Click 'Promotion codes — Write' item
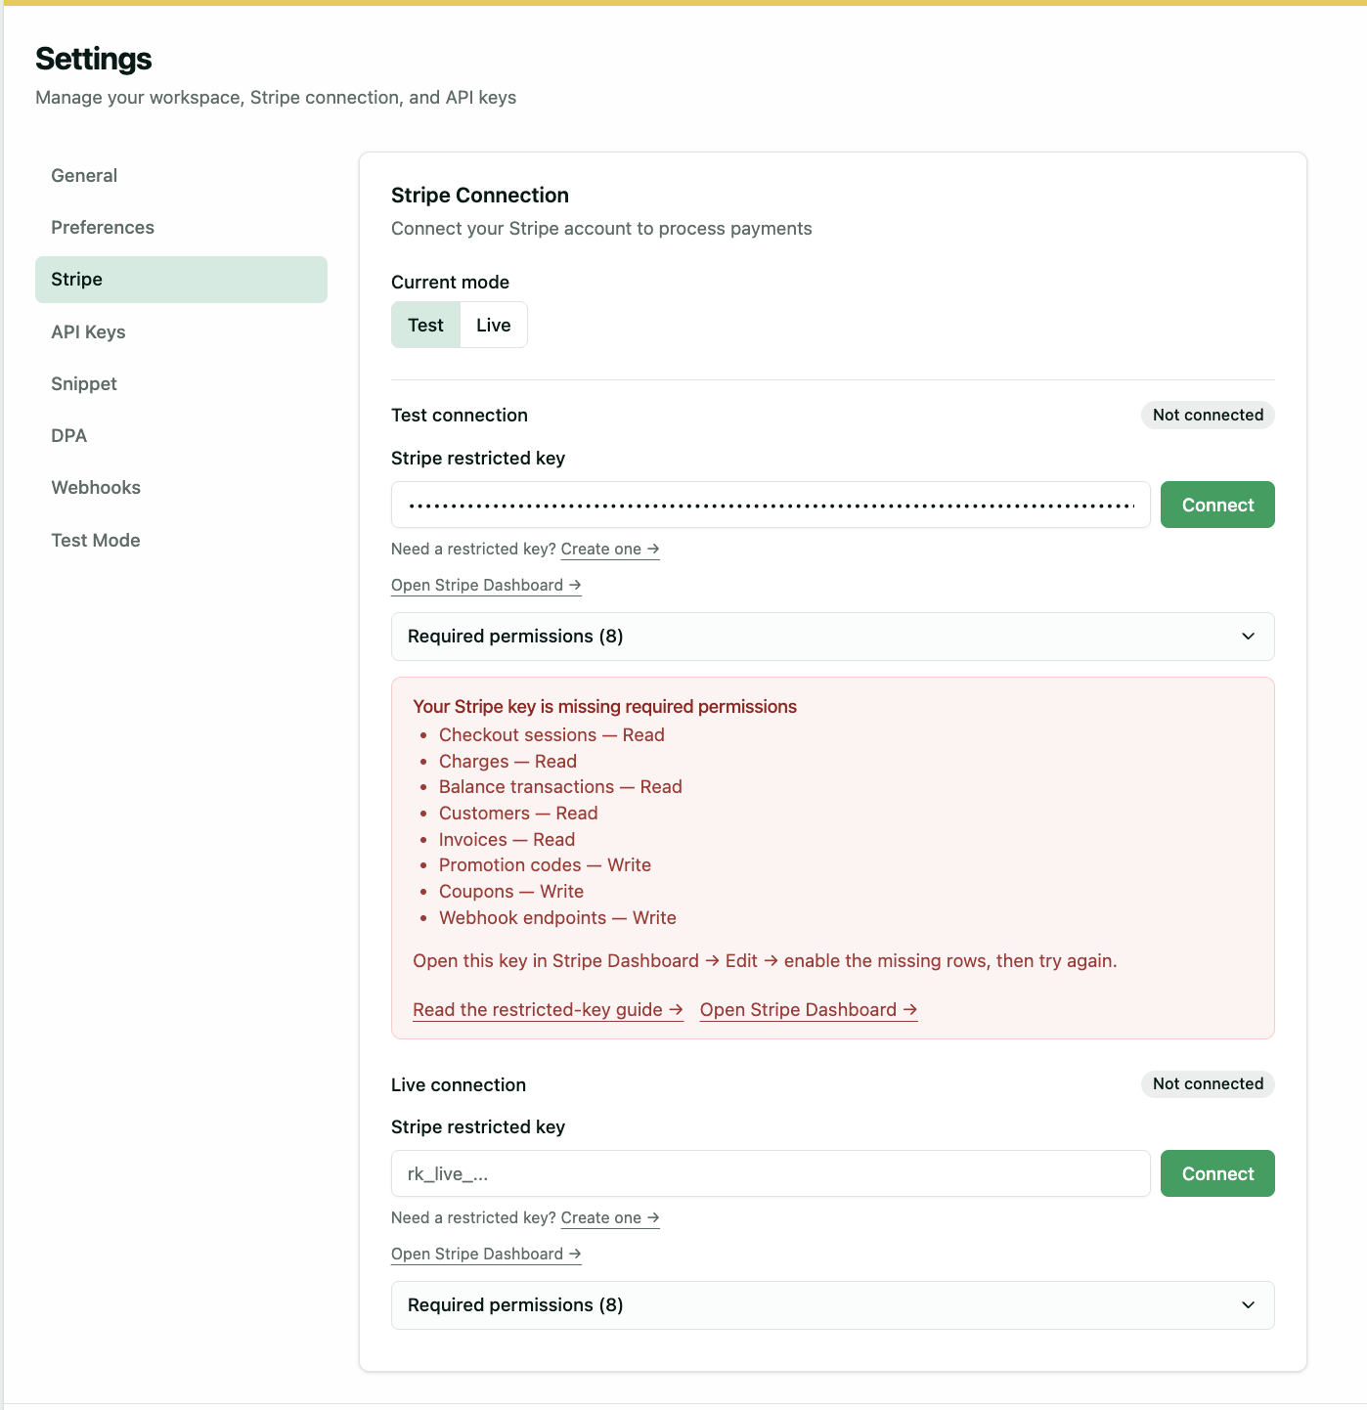The image size is (1367, 1410). [545, 865]
